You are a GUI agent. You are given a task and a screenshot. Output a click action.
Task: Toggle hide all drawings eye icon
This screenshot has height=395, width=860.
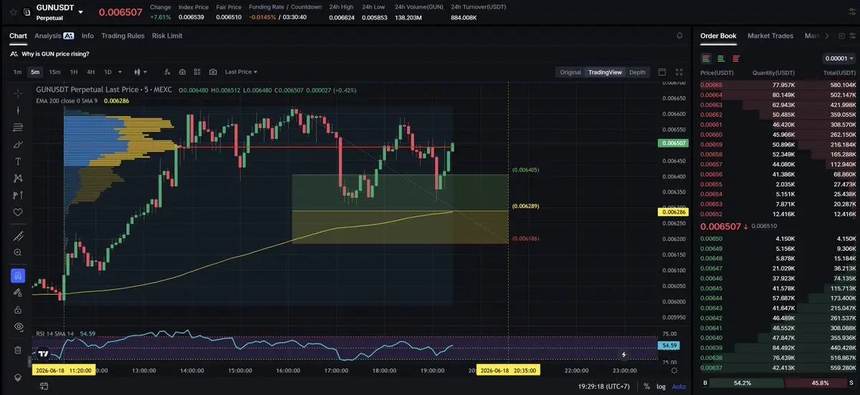(x=18, y=327)
